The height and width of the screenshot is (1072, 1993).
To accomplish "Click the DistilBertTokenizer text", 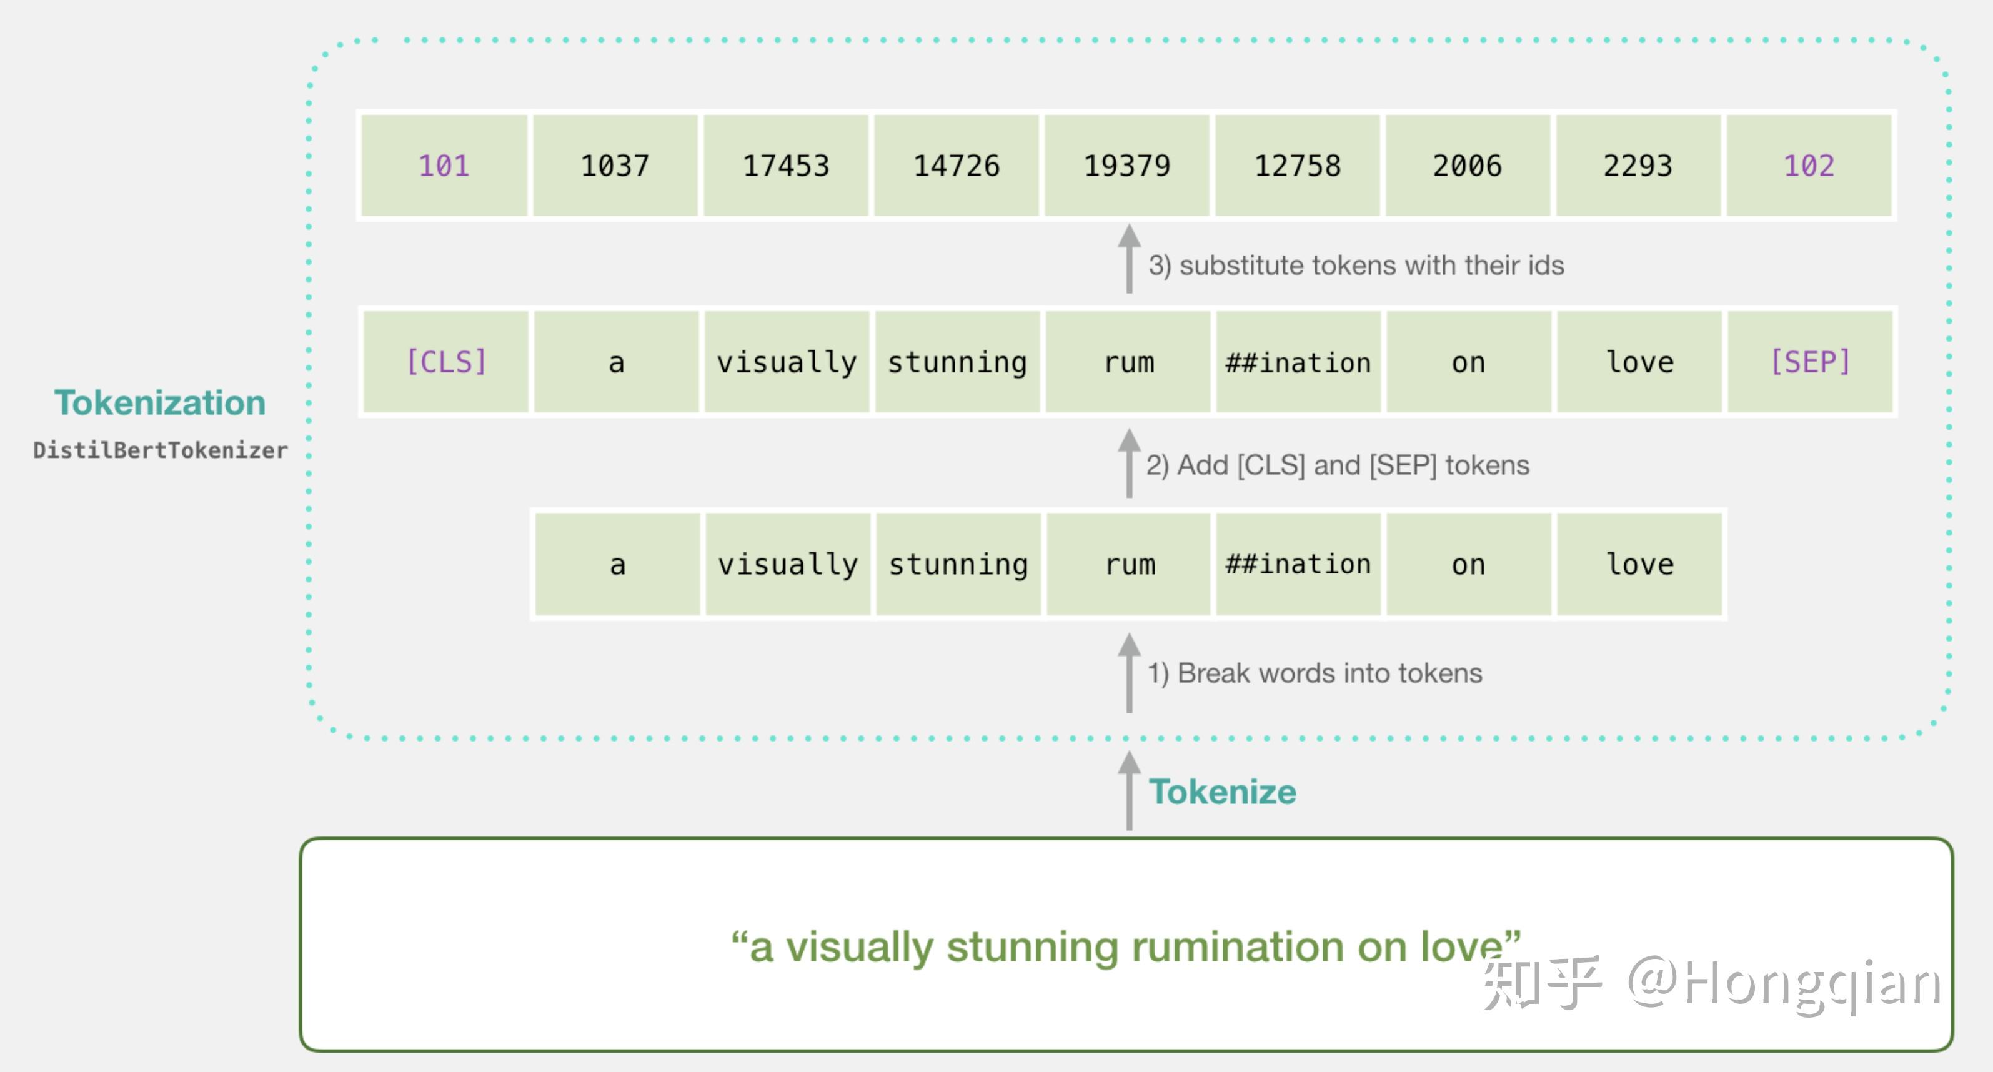I will [x=160, y=450].
